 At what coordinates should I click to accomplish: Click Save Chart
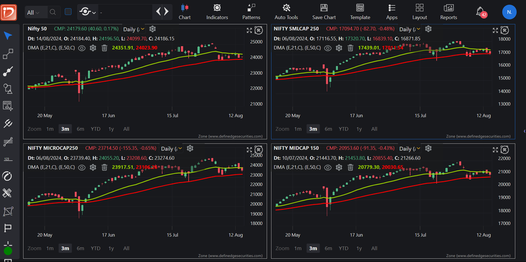[x=324, y=12]
